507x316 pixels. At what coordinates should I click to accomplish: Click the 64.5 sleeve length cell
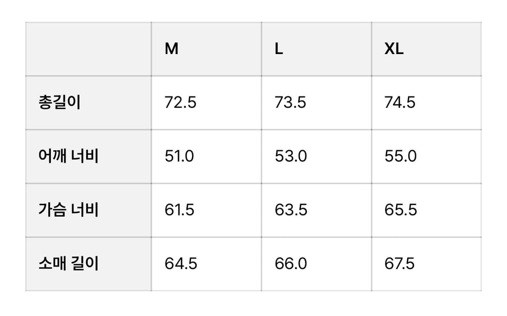(x=181, y=263)
